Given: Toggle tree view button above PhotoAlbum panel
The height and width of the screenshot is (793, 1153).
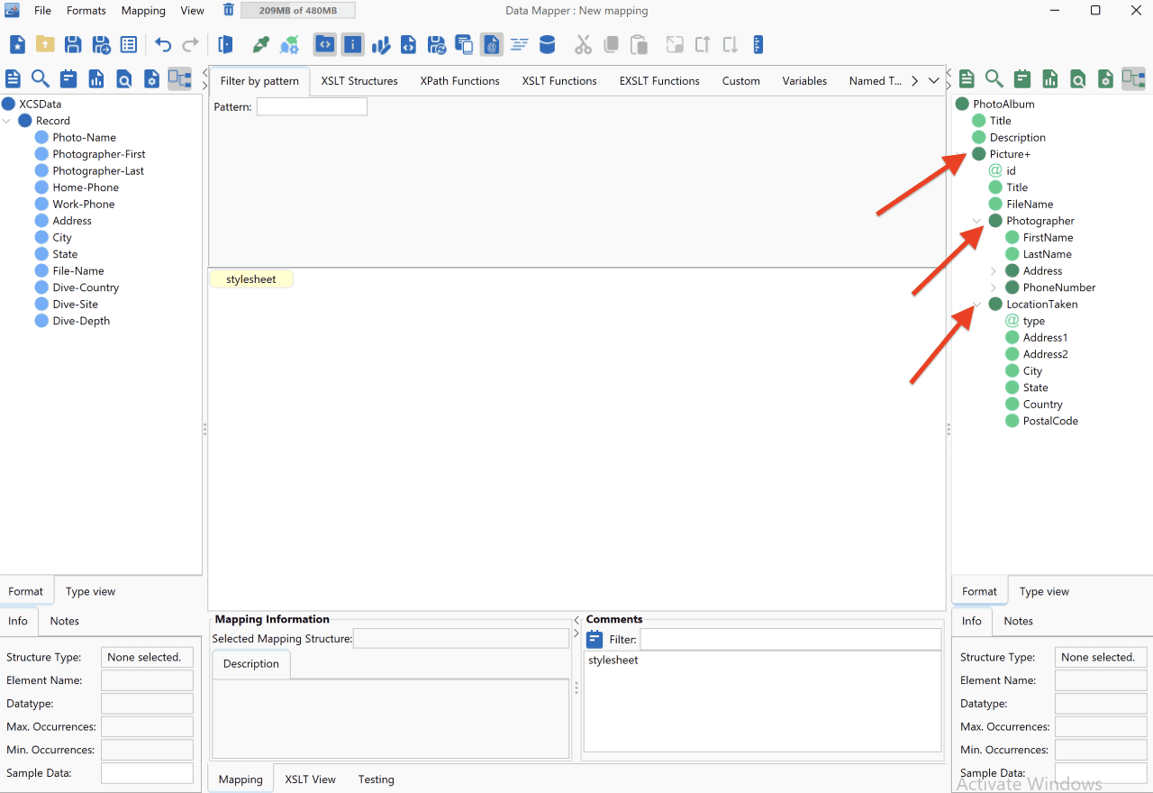Looking at the screenshot, I should click(x=1133, y=78).
